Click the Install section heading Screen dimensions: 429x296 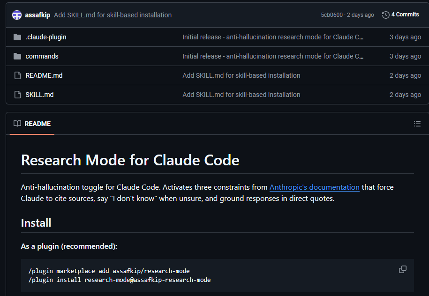(36, 223)
